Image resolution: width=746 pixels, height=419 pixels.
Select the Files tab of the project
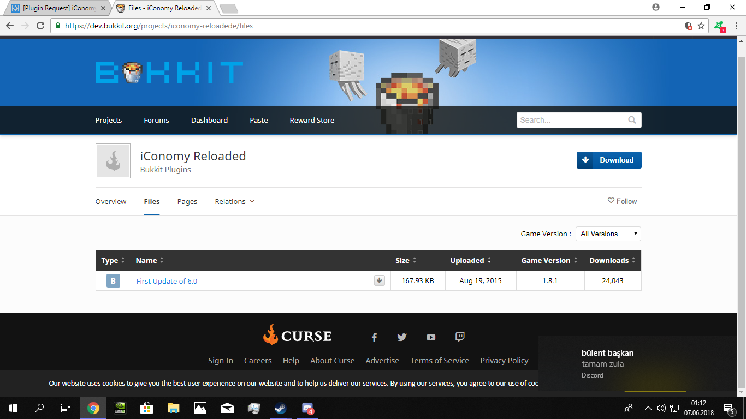tap(152, 201)
